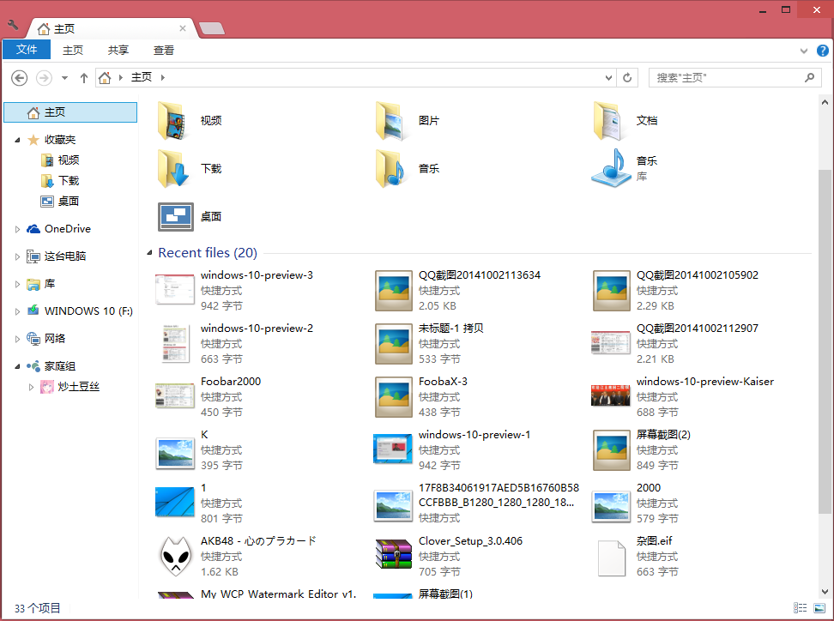Switch to the 查看 ribbon tab
Image resolution: width=834 pixels, height=621 pixels.
(x=164, y=51)
